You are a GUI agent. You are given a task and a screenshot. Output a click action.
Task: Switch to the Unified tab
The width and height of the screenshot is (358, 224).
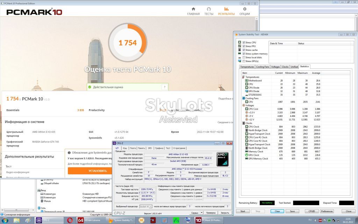coord(294,67)
